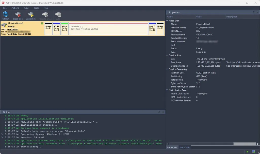Select the Product Name property row
Viewport: 260px width, 154px height.
coord(213,34)
